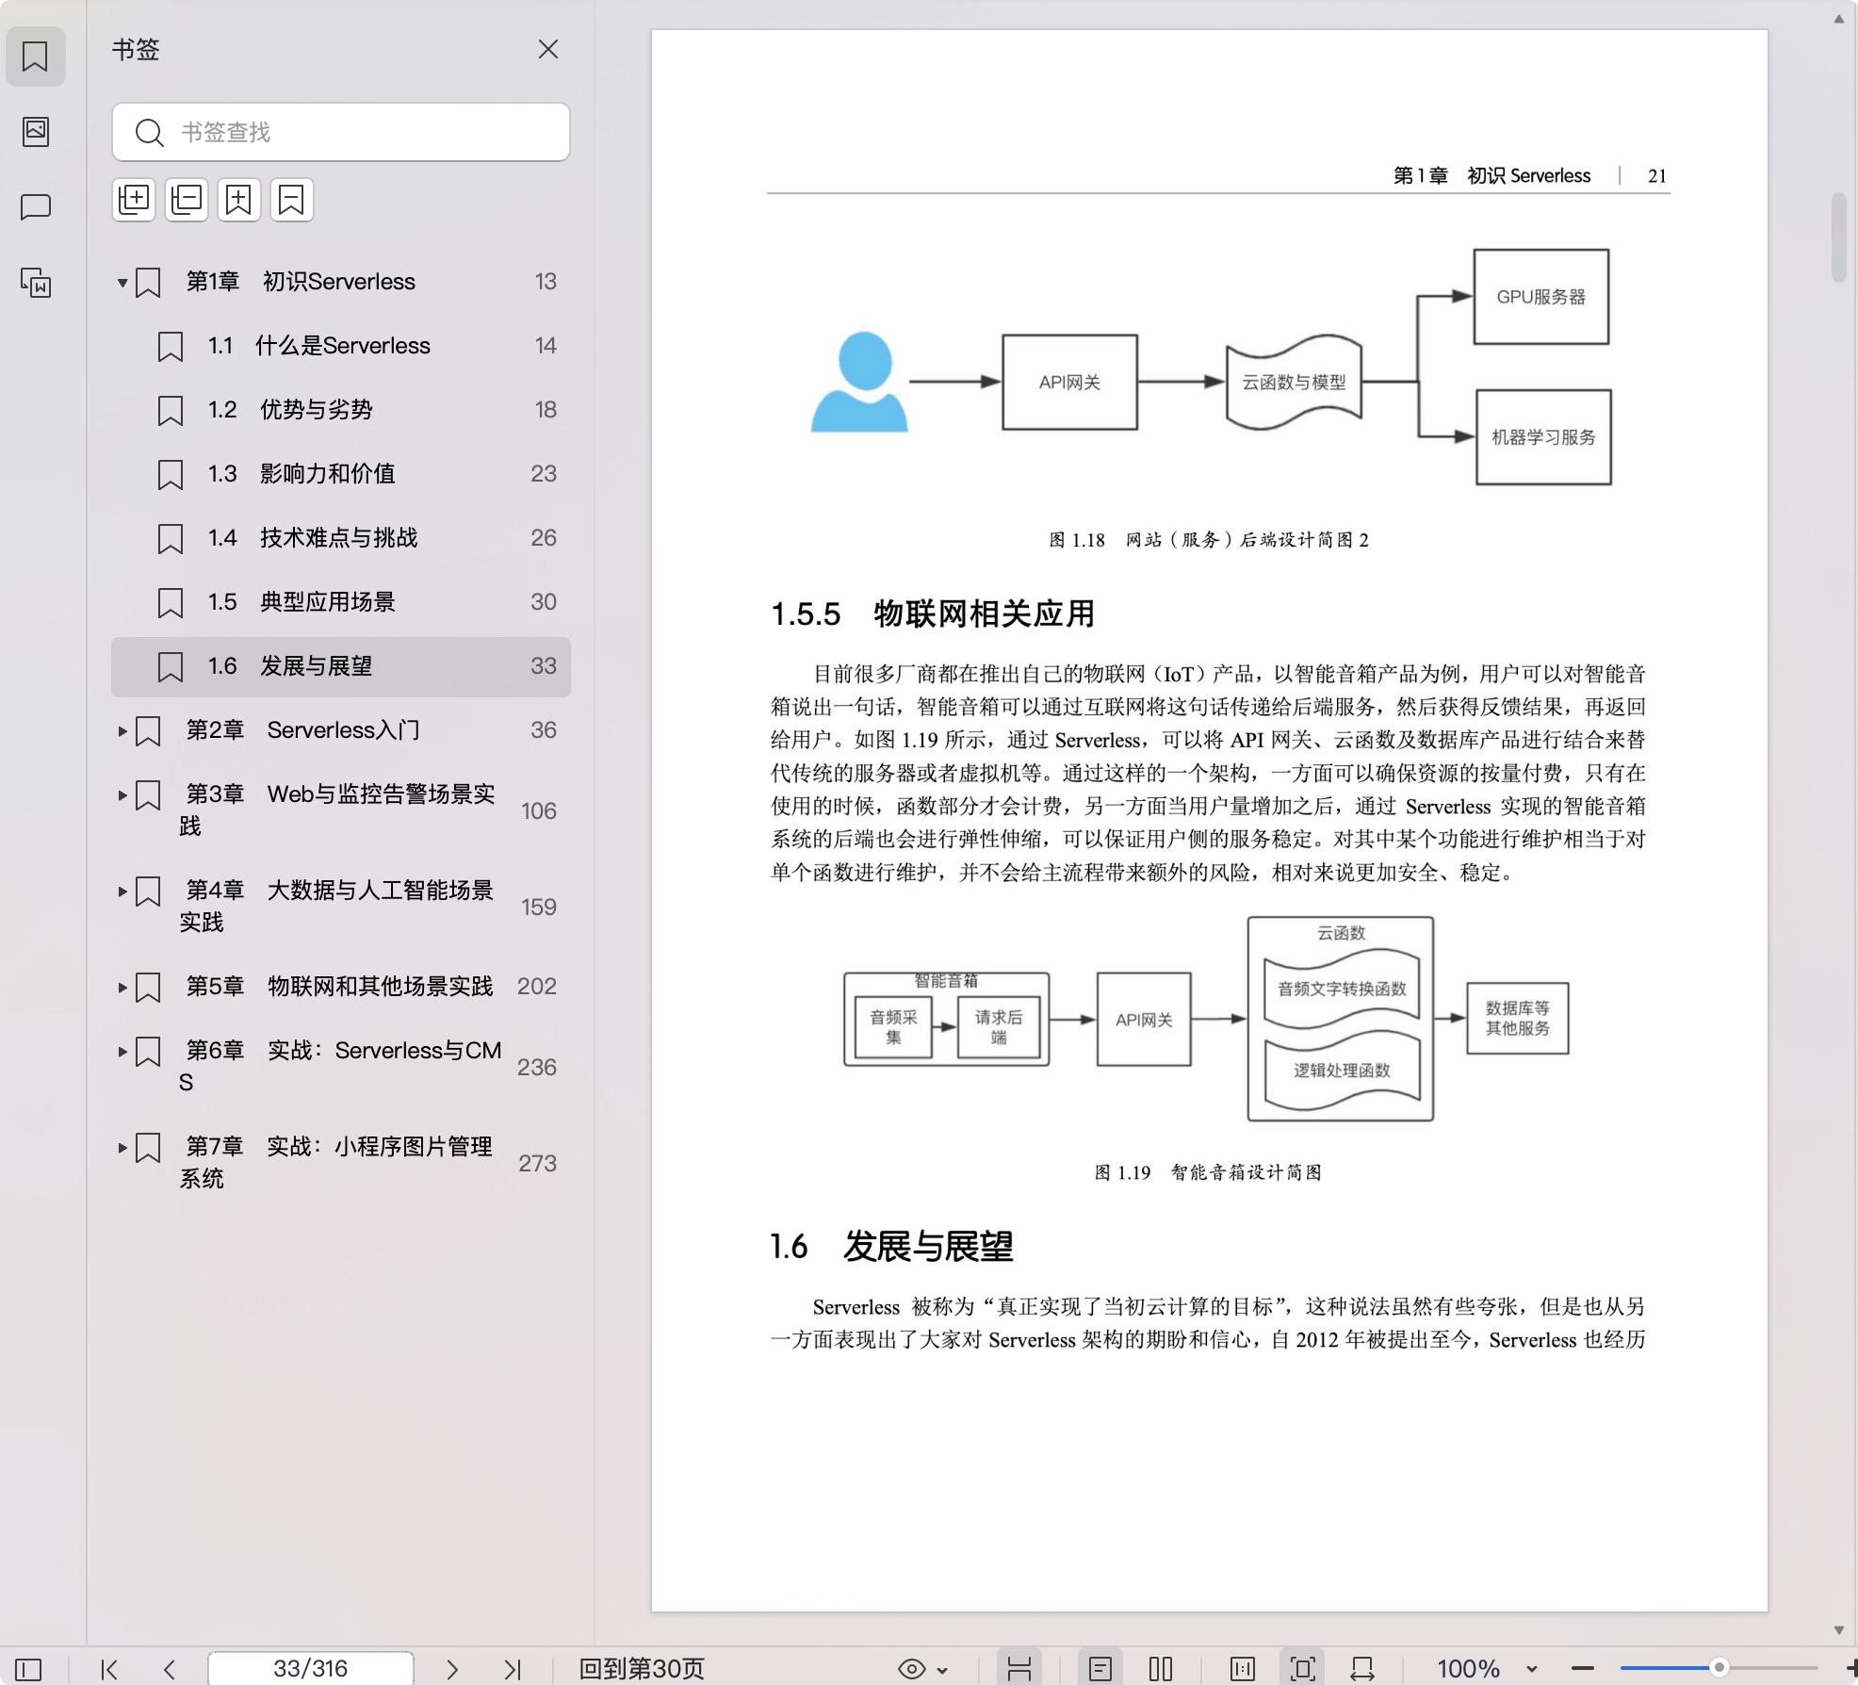Click caption 图 1.19 智能音箱设计简图
The image size is (1858, 1685).
[1209, 1172]
